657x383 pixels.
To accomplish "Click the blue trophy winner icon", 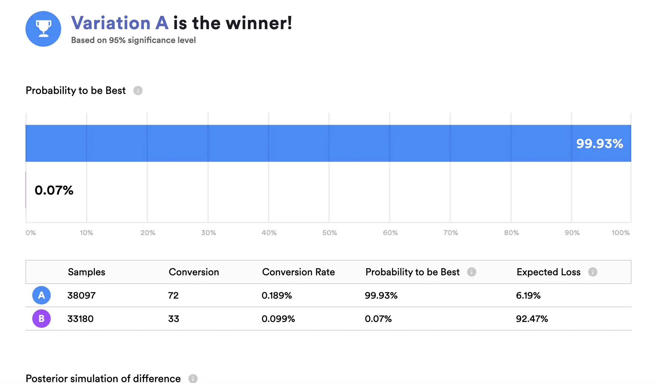I will 43,29.
